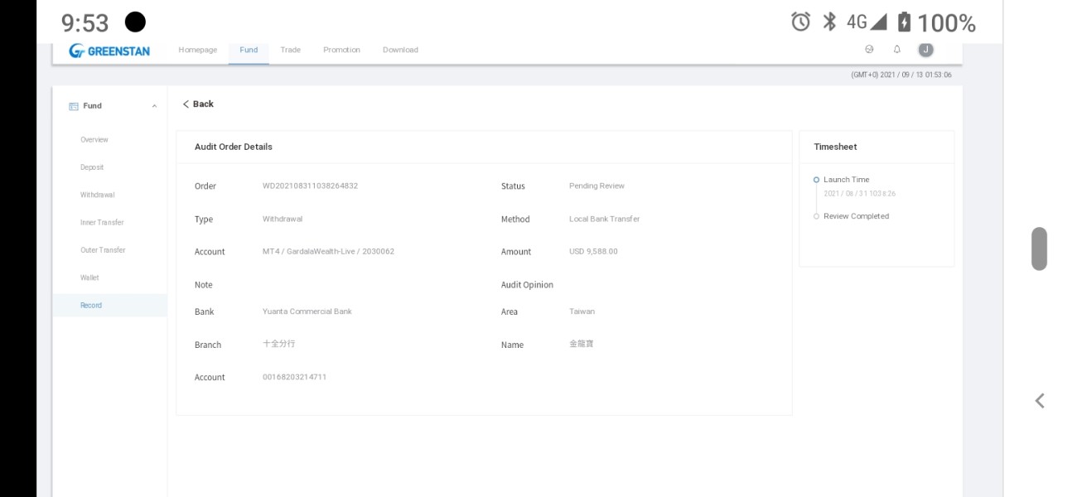Click the page scrollbar handle

click(1039, 248)
